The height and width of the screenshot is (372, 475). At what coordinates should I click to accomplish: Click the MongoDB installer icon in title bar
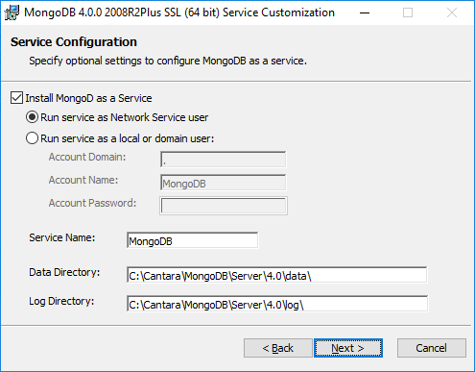point(12,12)
